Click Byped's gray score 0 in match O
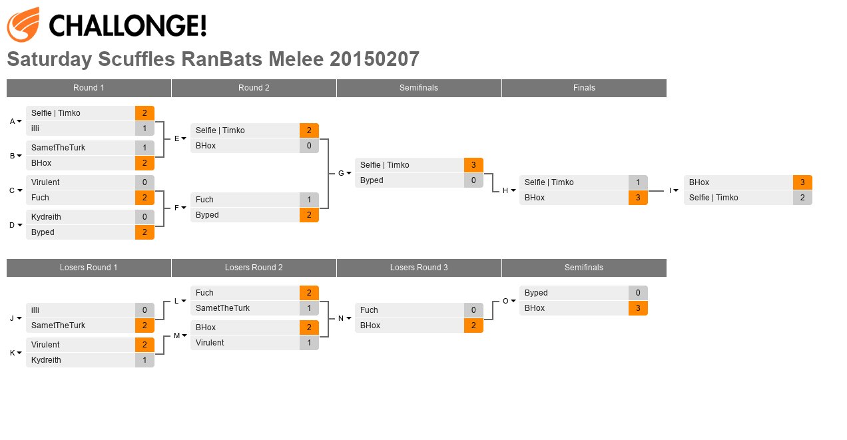Screen dimensions: 847x440 [x=638, y=293]
